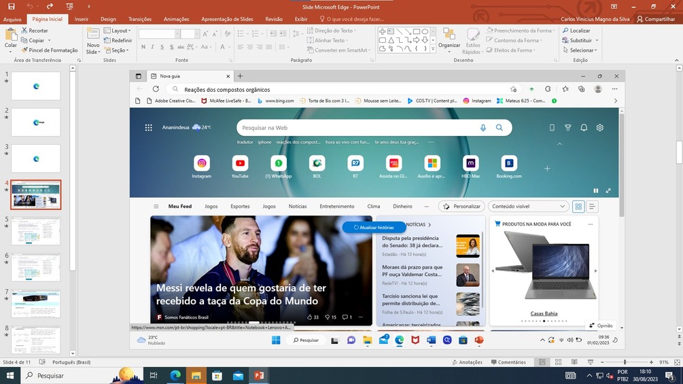Click Redefinir to reset the slide
683x384 pixels.
[118, 40]
